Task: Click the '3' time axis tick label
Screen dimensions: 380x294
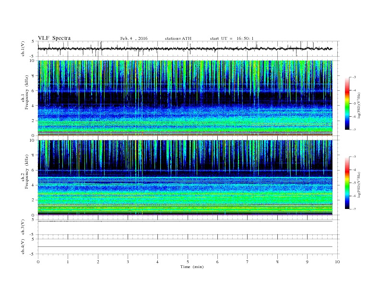Action: coord(128,262)
